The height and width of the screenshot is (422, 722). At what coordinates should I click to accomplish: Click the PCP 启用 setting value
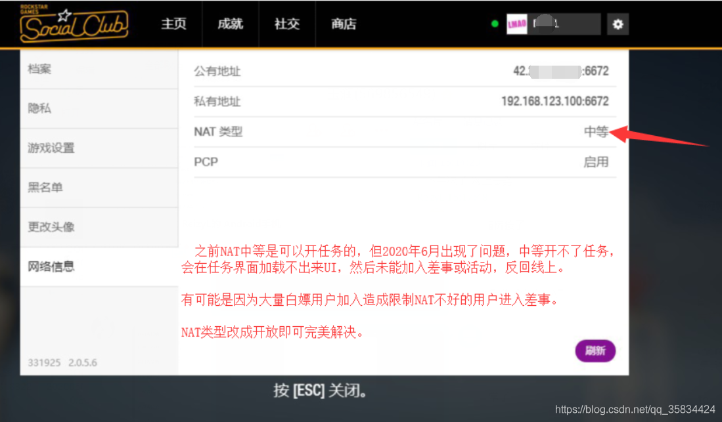coord(597,161)
